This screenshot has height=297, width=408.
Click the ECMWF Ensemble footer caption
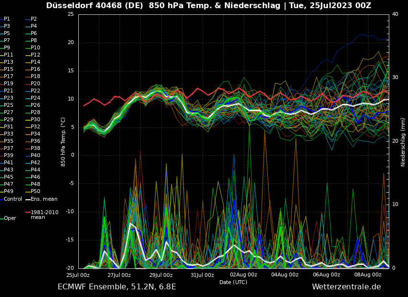(117, 287)
